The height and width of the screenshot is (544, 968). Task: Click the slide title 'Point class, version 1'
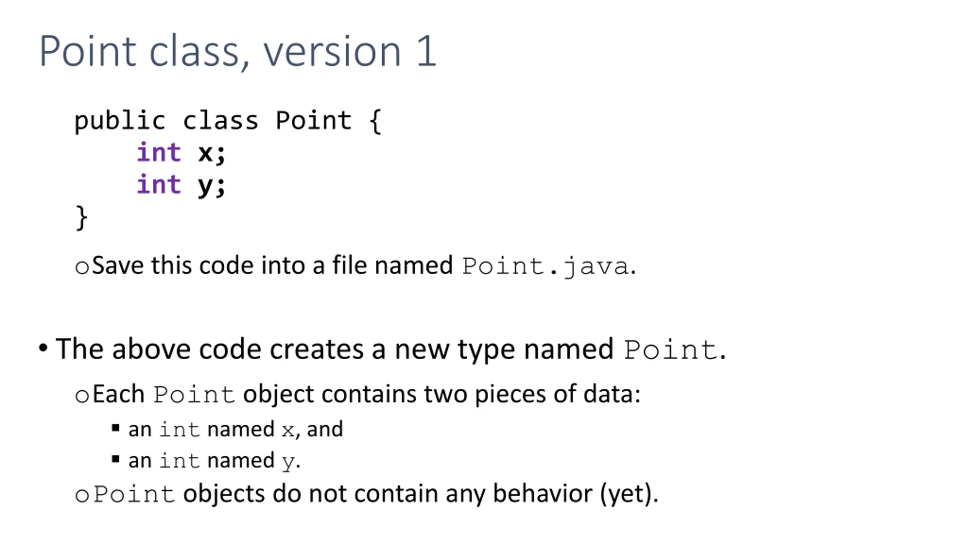coord(238,51)
